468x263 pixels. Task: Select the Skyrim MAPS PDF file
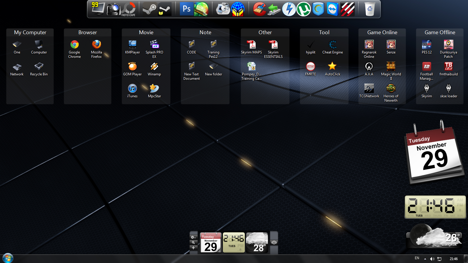click(x=252, y=47)
